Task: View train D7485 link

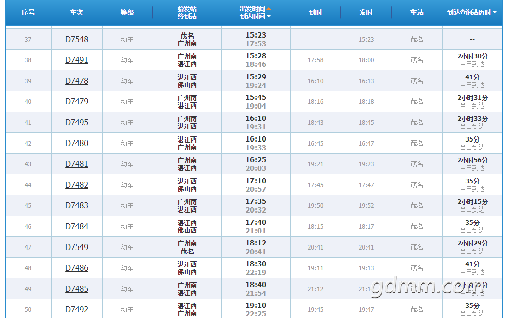Action: pyautogui.click(x=77, y=289)
